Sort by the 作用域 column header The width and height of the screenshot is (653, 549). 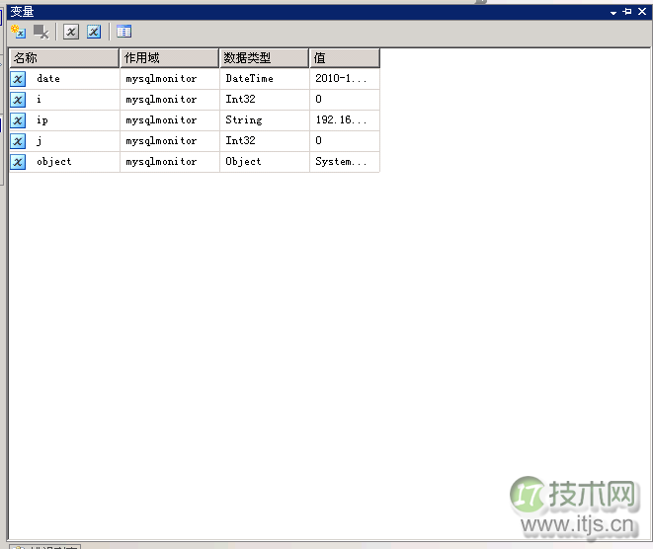click(x=170, y=58)
